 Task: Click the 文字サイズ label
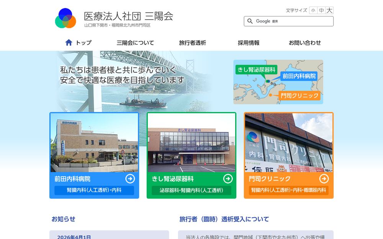pos(296,10)
